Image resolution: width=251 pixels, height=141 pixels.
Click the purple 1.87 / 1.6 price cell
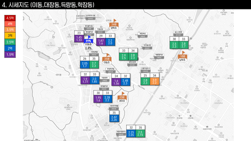click(x=101, y=42)
